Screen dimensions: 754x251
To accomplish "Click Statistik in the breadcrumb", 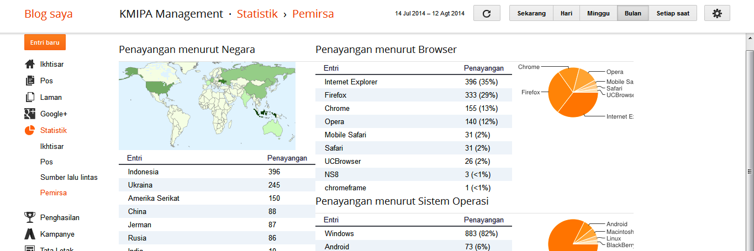I will 257,14.
